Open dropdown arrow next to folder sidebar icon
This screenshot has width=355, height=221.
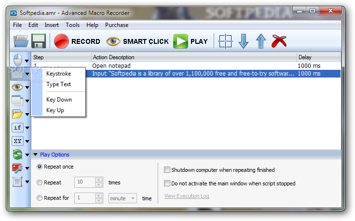point(27,114)
